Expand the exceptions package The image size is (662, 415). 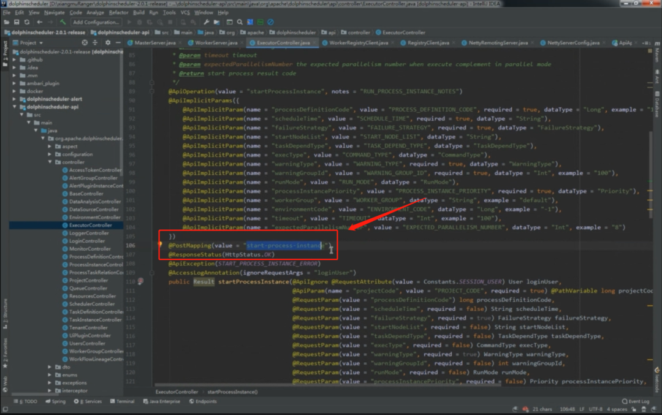50,383
